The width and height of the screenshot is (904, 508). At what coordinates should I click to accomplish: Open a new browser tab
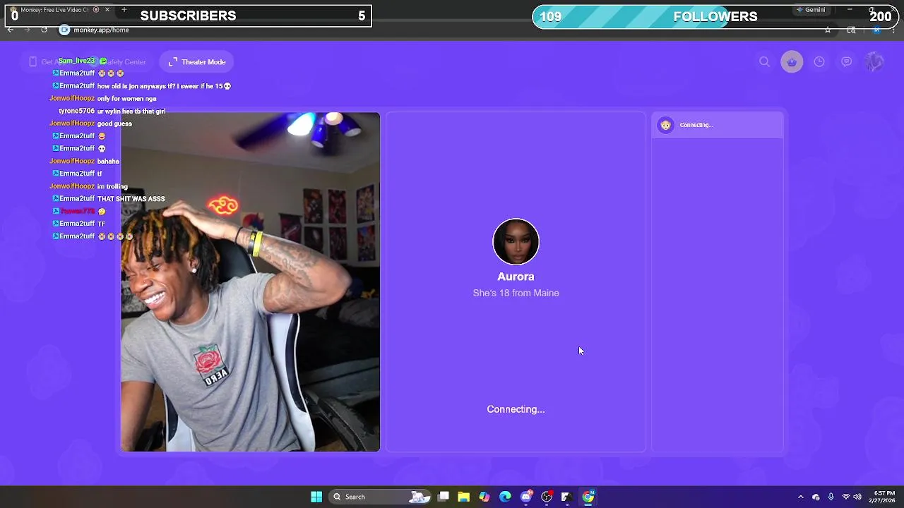click(124, 10)
